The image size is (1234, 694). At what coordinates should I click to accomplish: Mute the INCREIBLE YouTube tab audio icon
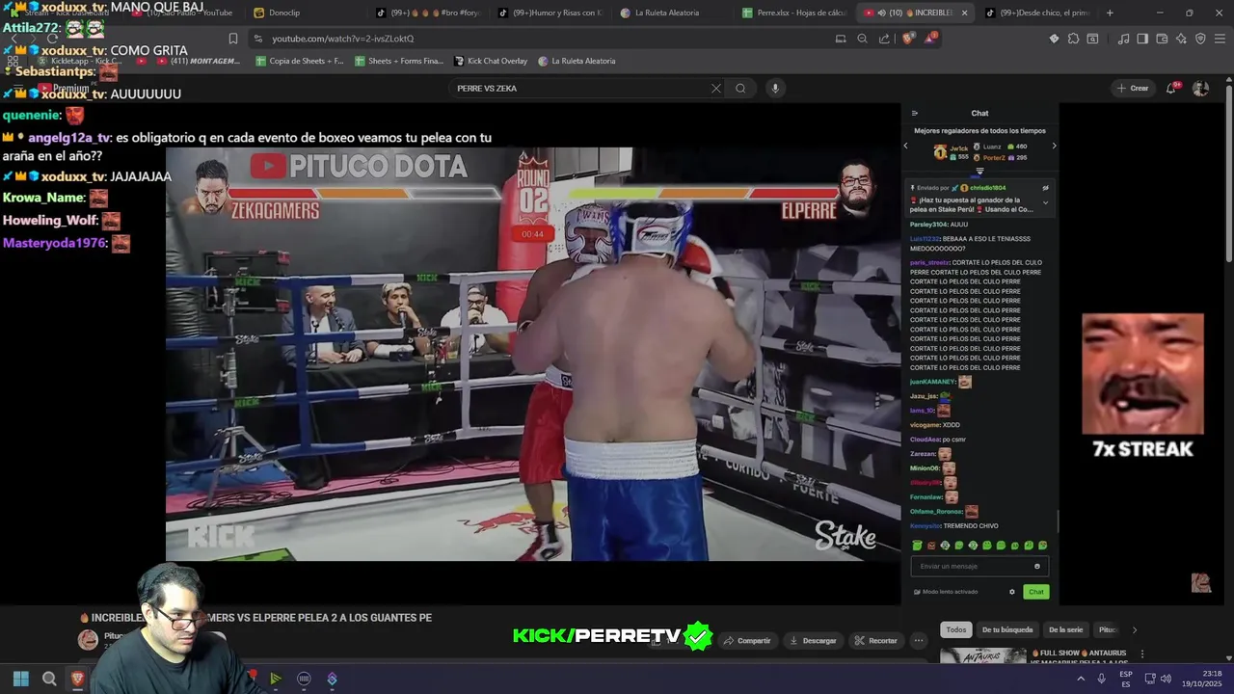tap(881, 13)
